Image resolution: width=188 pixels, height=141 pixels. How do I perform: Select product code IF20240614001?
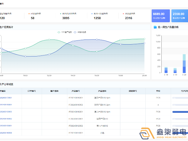point(76,133)
